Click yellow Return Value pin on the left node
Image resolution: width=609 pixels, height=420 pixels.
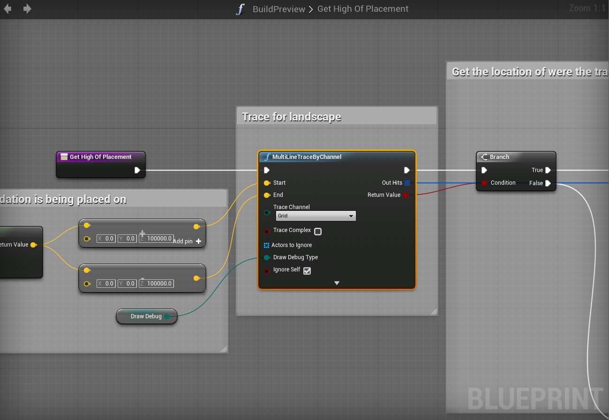pos(33,245)
